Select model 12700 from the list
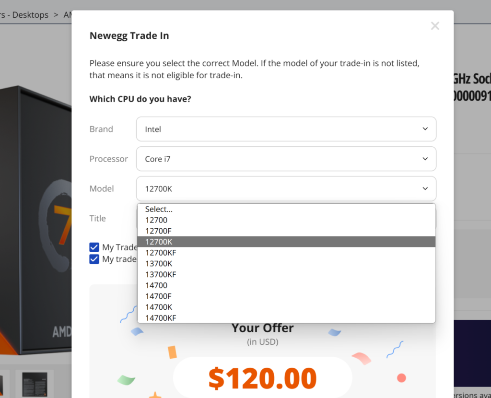This screenshot has height=398, width=491. tap(286, 220)
